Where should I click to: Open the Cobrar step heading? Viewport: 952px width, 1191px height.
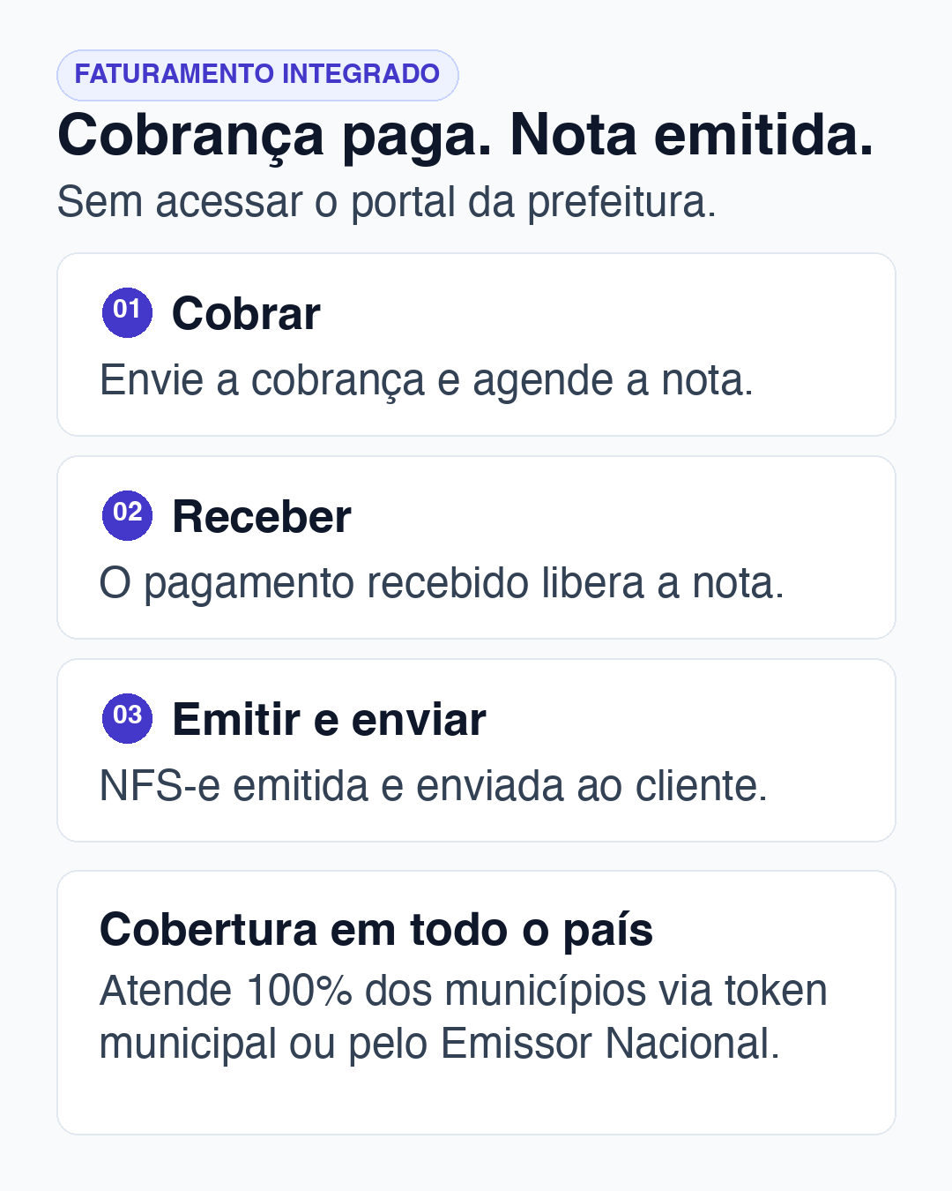click(246, 314)
